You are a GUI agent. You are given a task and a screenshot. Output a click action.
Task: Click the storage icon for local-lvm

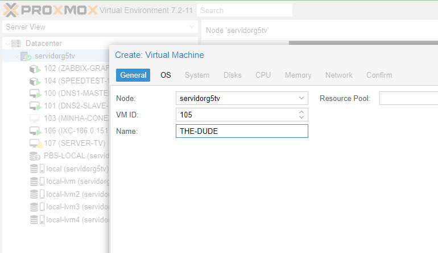[x=37, y=182]
